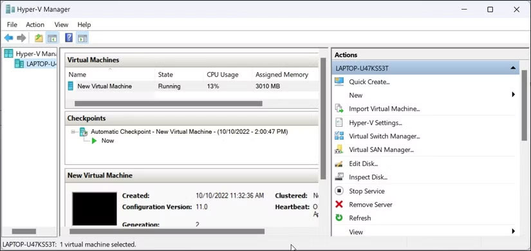Open Virtual Switch Manager... action
Image resolution: width=531 pixels, height=251 pixels.
[384, 136]
